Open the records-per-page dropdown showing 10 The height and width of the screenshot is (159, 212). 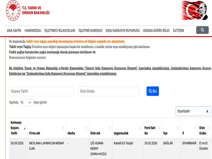(26, 102)
